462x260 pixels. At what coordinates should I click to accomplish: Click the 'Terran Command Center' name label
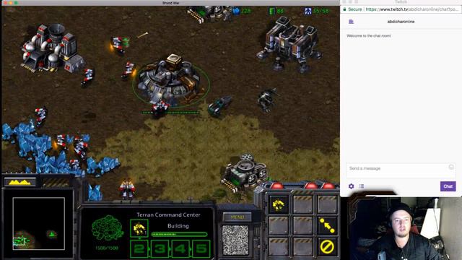168,215
